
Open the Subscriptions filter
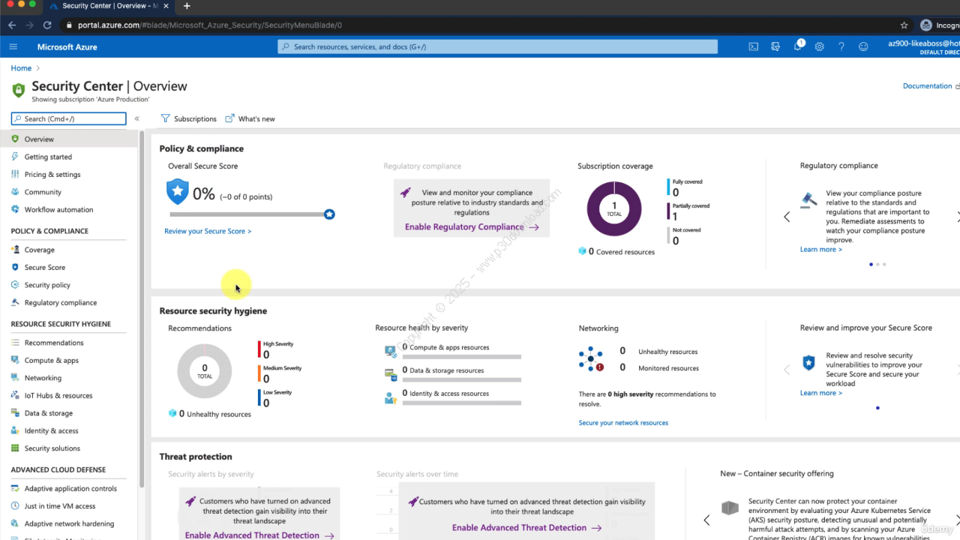tap(189, 118)
